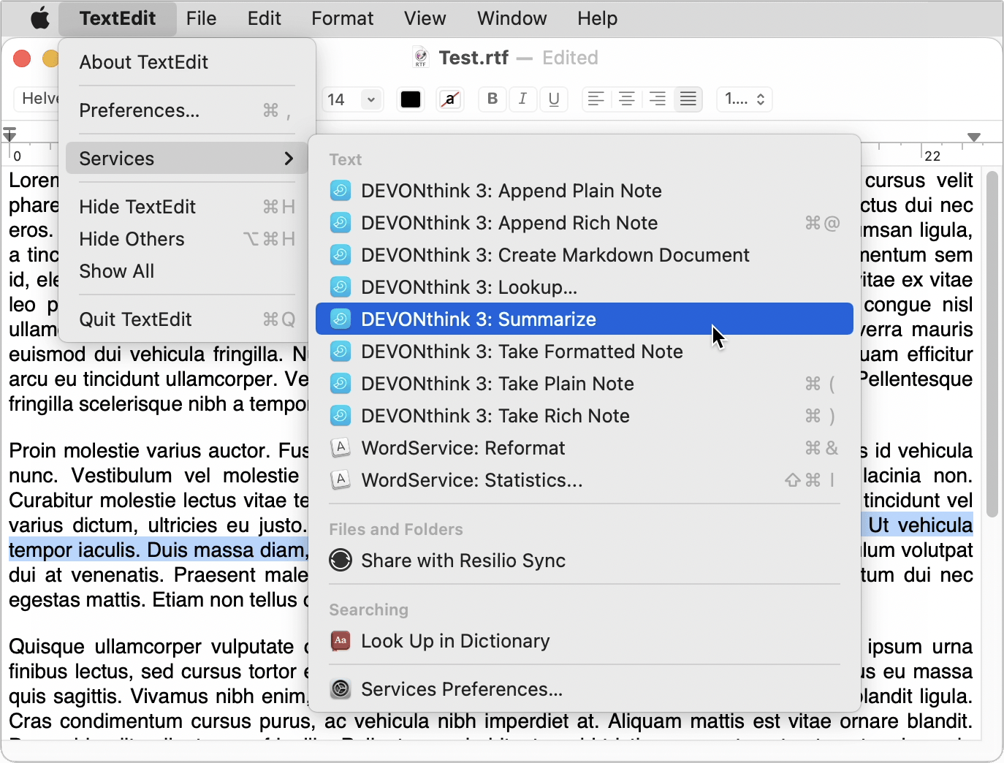Click the Take Plain Note icon
The width and height of the screenshot is (1004, 763).
click(x=341, y=384)
